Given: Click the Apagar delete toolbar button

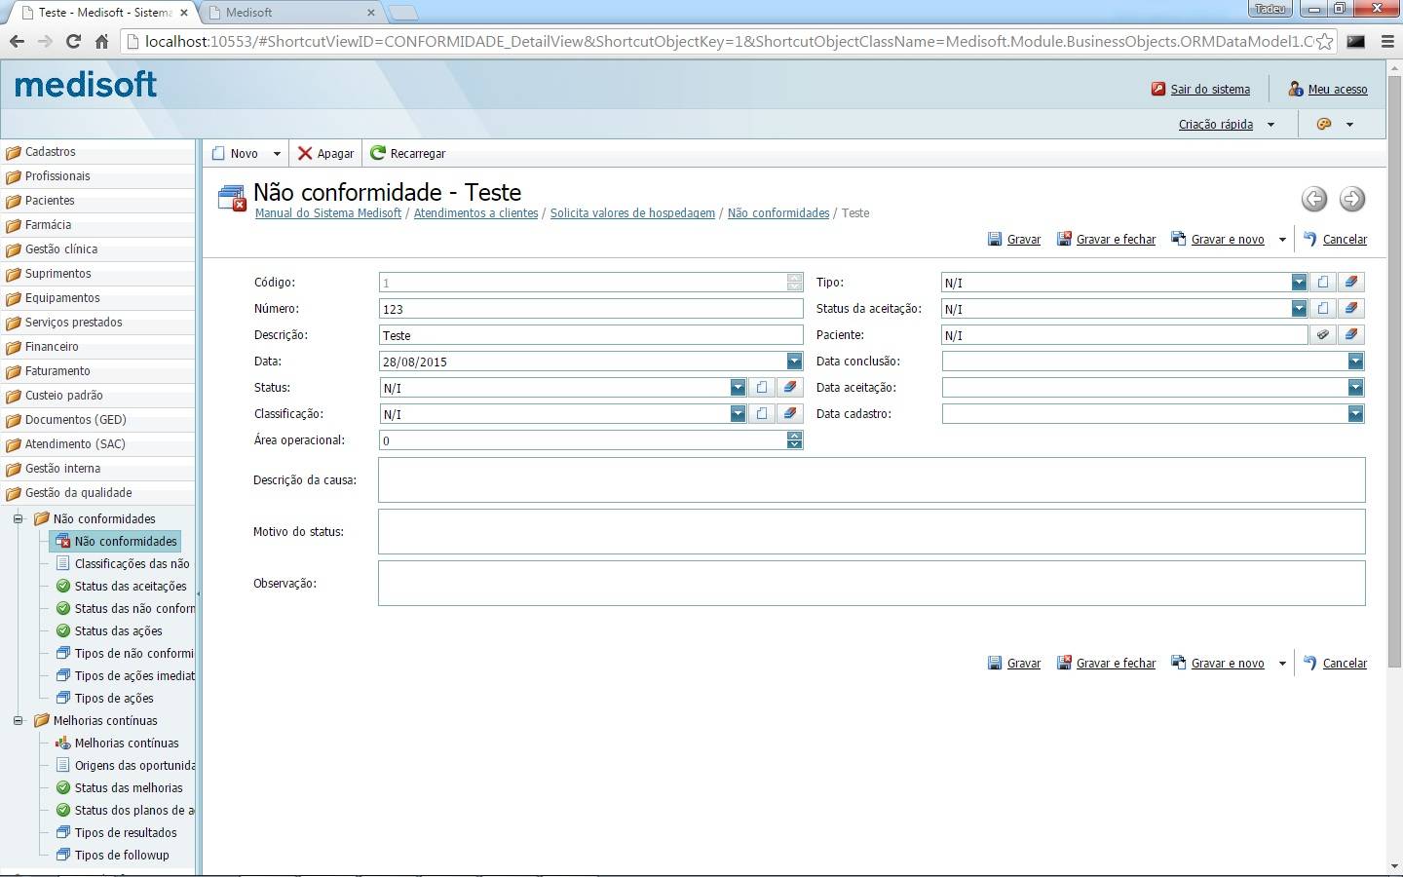Looking at the screenshot, I should pyautogui.click(x=326, y=154).
